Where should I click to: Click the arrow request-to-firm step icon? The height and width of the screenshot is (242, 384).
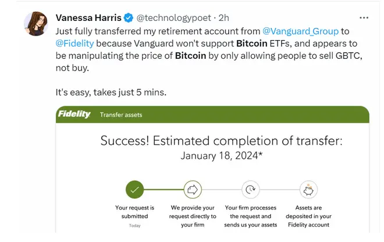pyautogui.click(x=193, y=190)
